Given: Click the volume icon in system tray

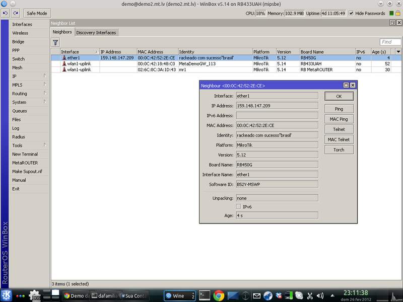Looking at the screenshot, I should click(320, 295).
